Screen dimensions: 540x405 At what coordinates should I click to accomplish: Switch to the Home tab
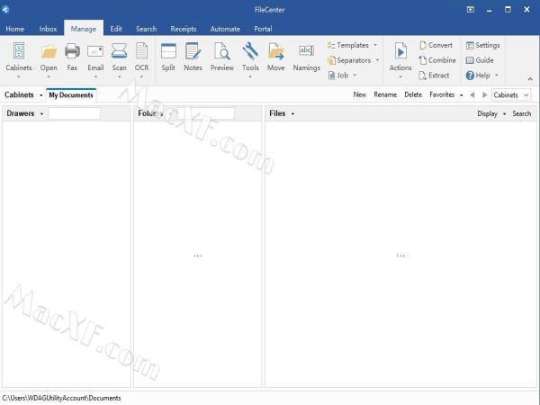point(14,29)
